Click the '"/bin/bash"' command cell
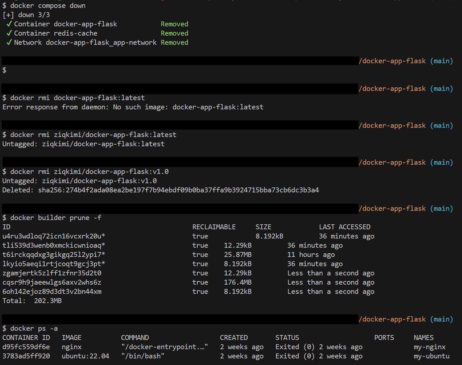 click(143, 356)
